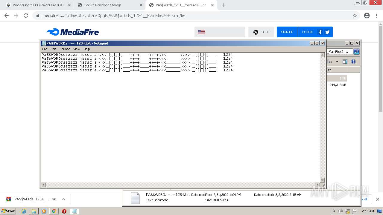Open Notepad Edit menu
Screen dimensions: 383x215
(x=53, y=49)
